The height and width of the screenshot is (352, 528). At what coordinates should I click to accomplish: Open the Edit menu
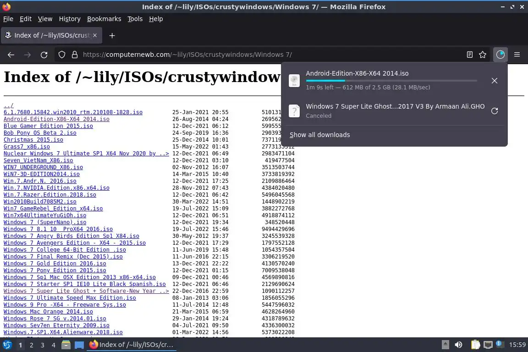[x=26, y=19]
